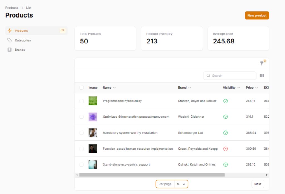The image size is (285, 194).
Task: Click the green grass product thumbnail
Action: tap(93, 101)
